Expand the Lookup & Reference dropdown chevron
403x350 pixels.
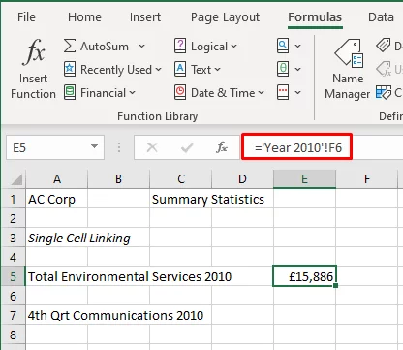click(x=297, y=47)
